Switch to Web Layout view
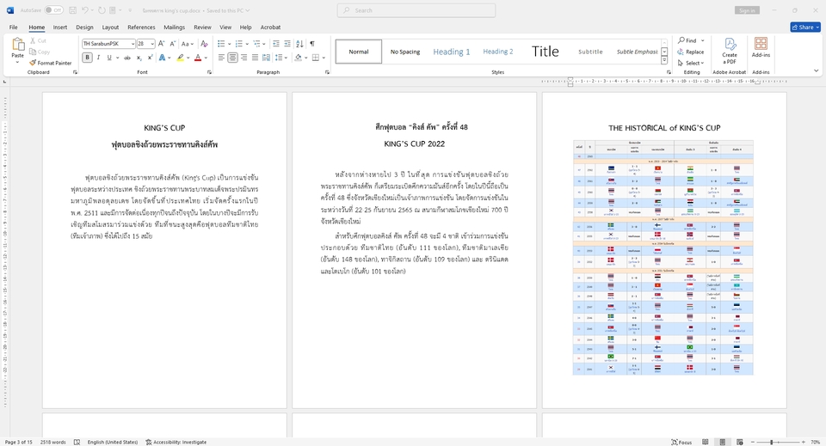 (740, 443)
